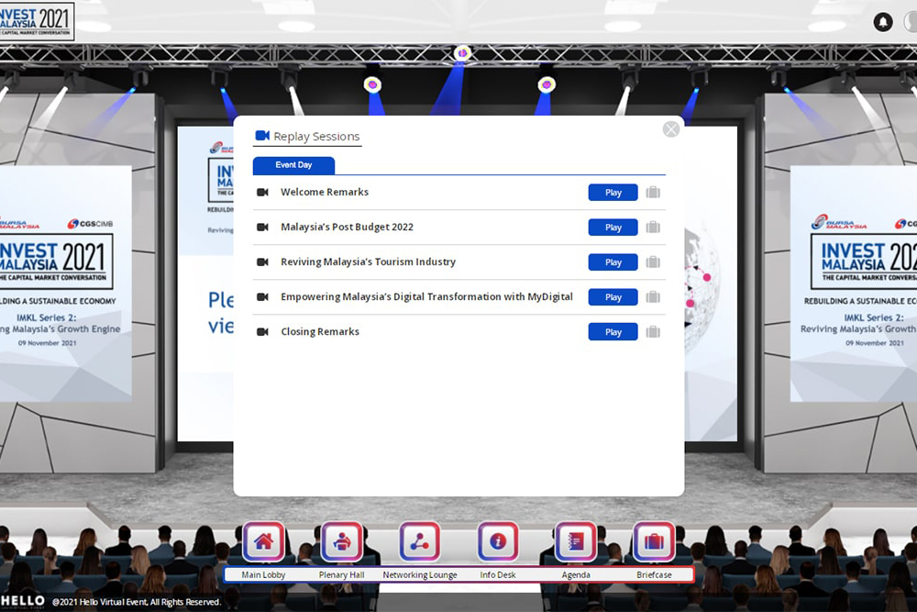Play Welcome Remarks session

point(613,193)
